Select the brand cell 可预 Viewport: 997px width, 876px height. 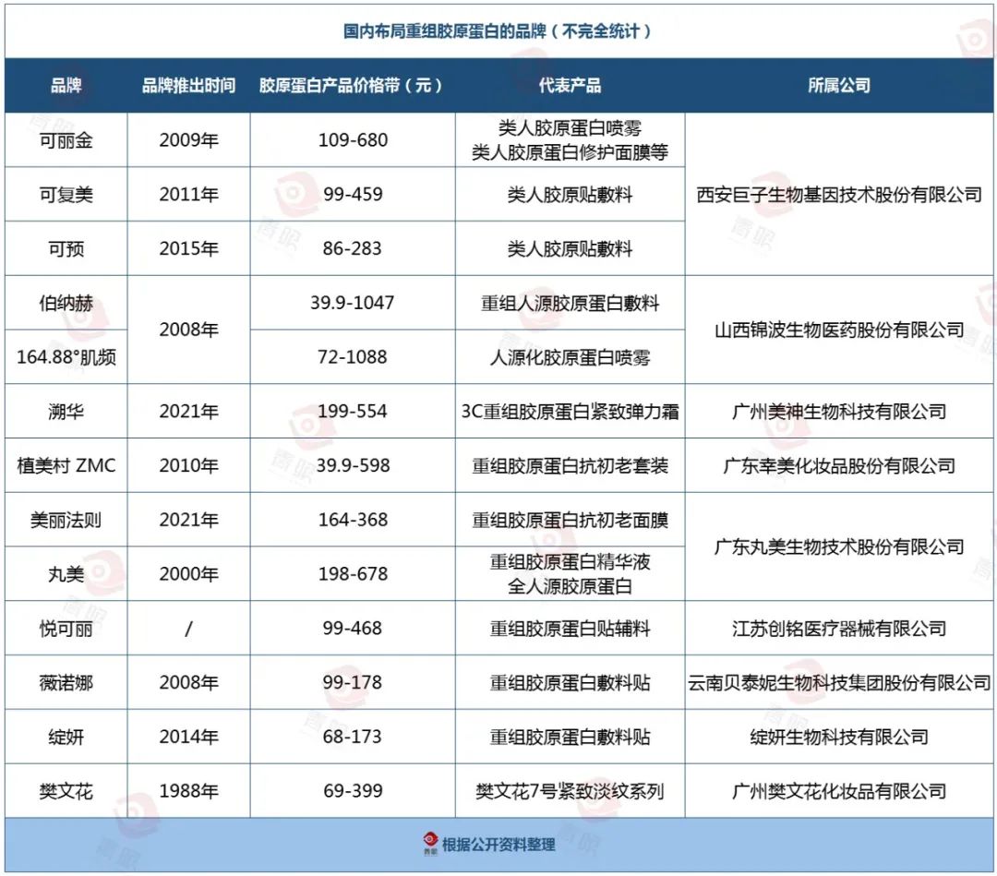click(x=66, y=248)
